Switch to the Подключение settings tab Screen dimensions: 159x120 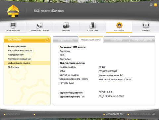pyautogui.click(x=65, y=40)
